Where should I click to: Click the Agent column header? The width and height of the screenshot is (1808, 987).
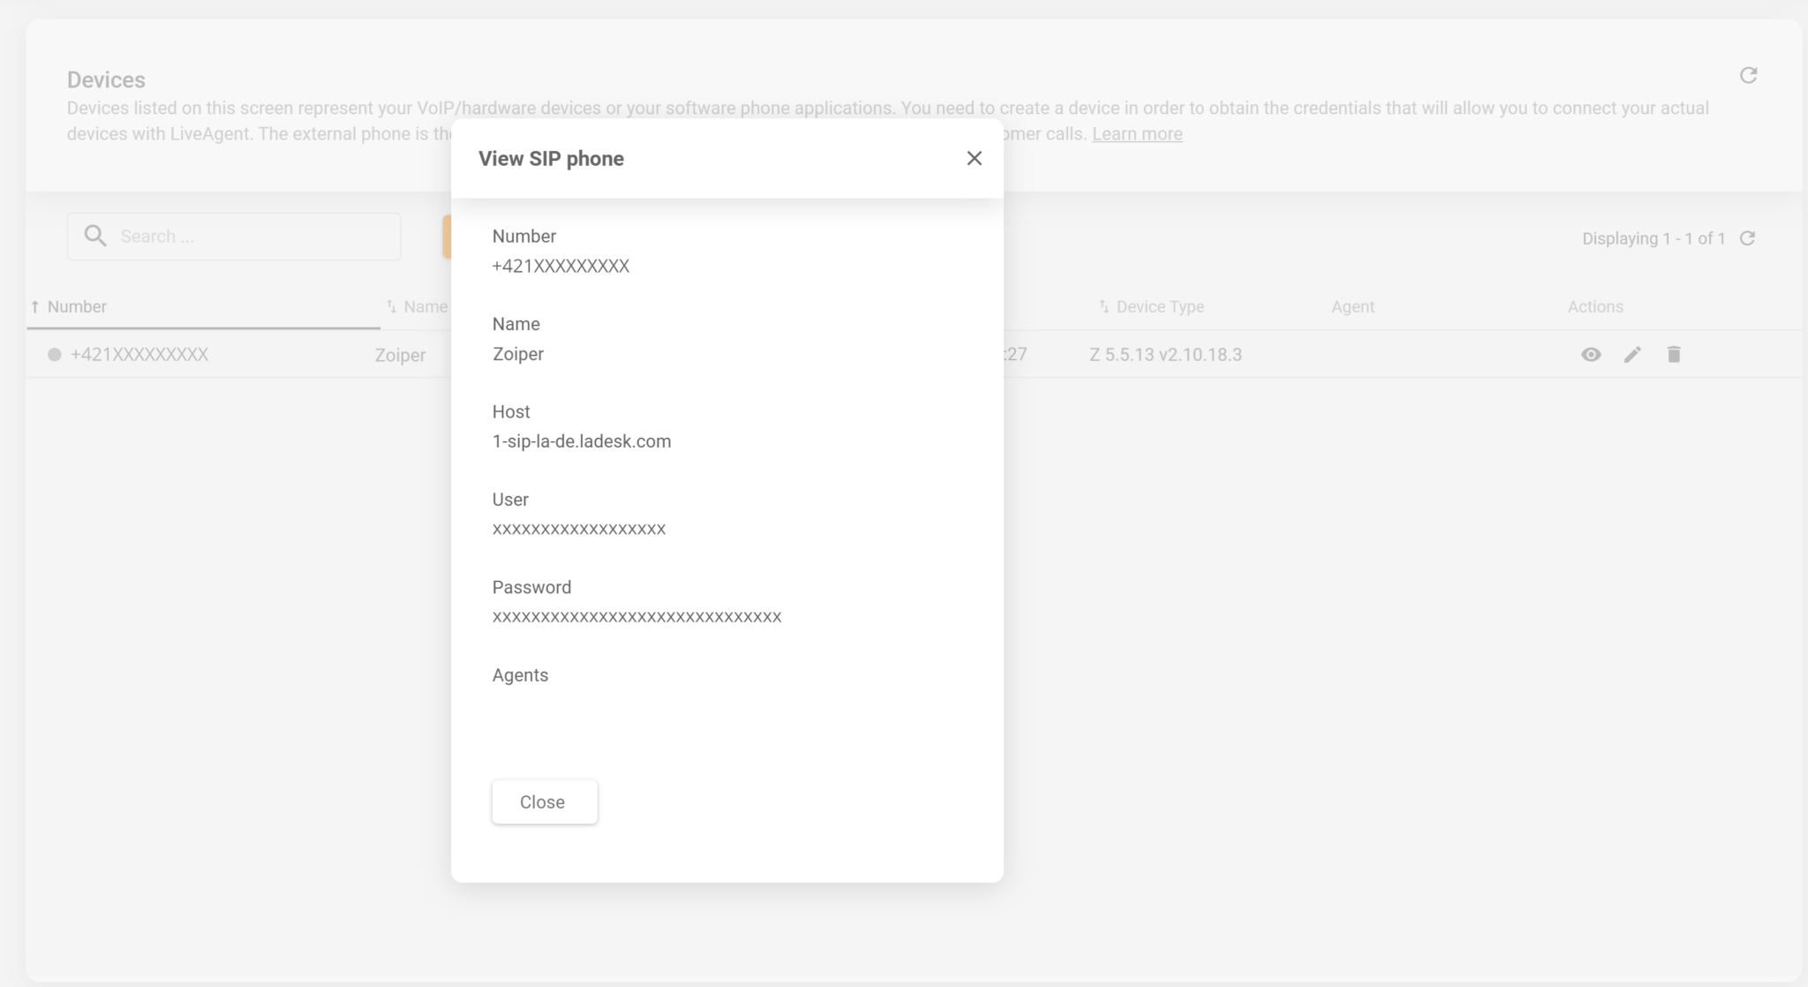1352,307
